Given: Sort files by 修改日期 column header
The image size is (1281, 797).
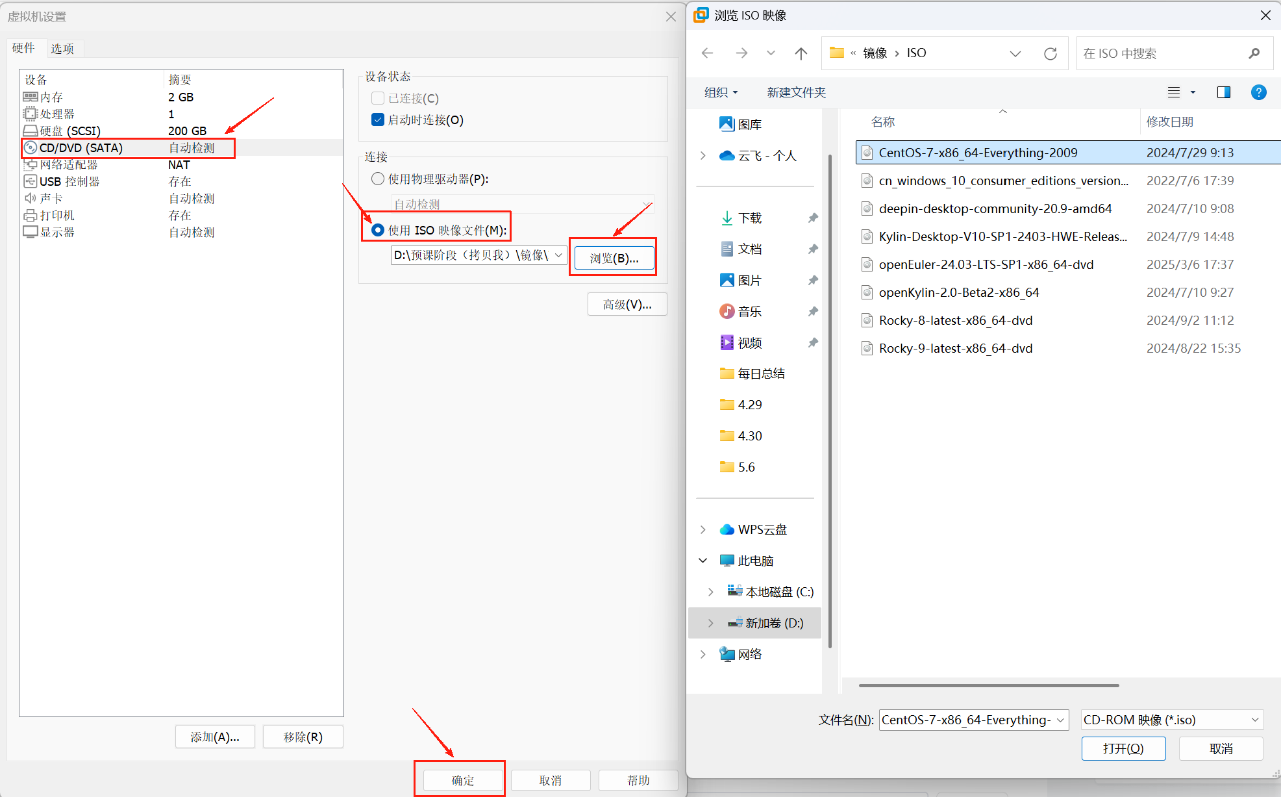Looking at the screenshot, I should click(x=1169, y=121).
